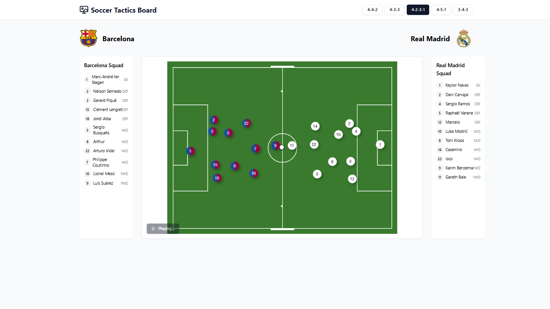Screen dimensions: 550x309
Task: Click the GK position badge next to Keylor Navas
Action: [x=478, y=85]
